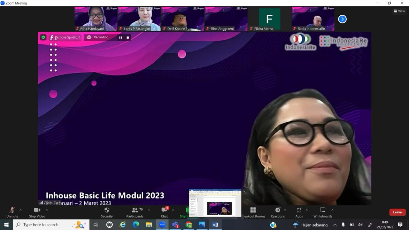
Task: Expand the Participants options arrow
Action: pyautogui.click(x=149, y=210)
